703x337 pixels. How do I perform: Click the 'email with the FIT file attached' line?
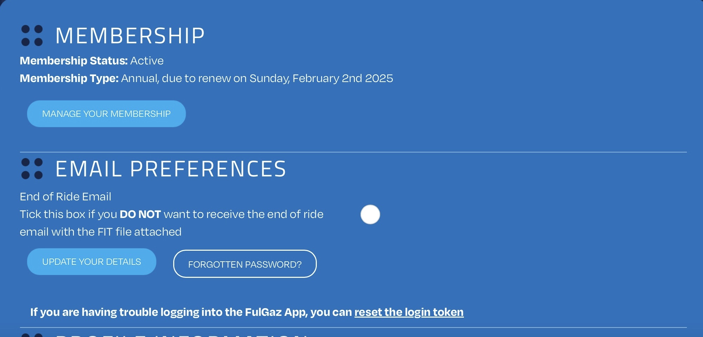pos(101,232)
